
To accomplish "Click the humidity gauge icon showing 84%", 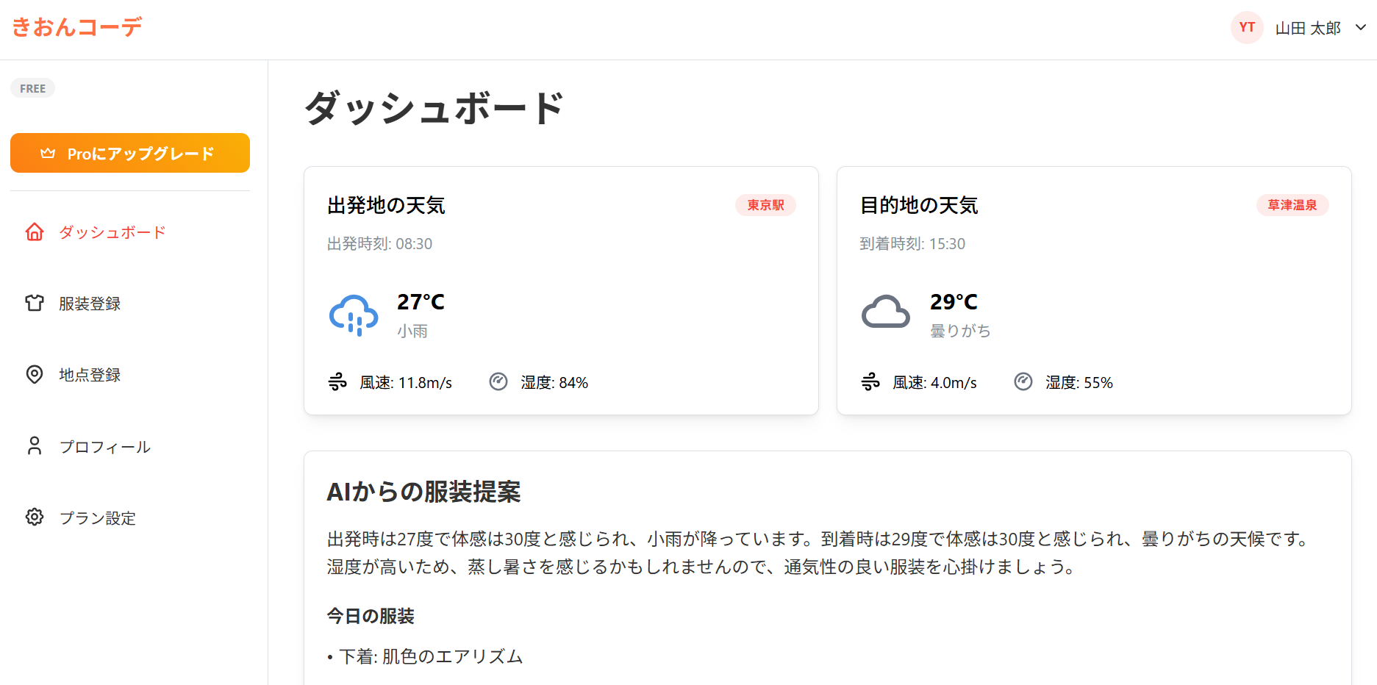I will click(x=498, y=381).
